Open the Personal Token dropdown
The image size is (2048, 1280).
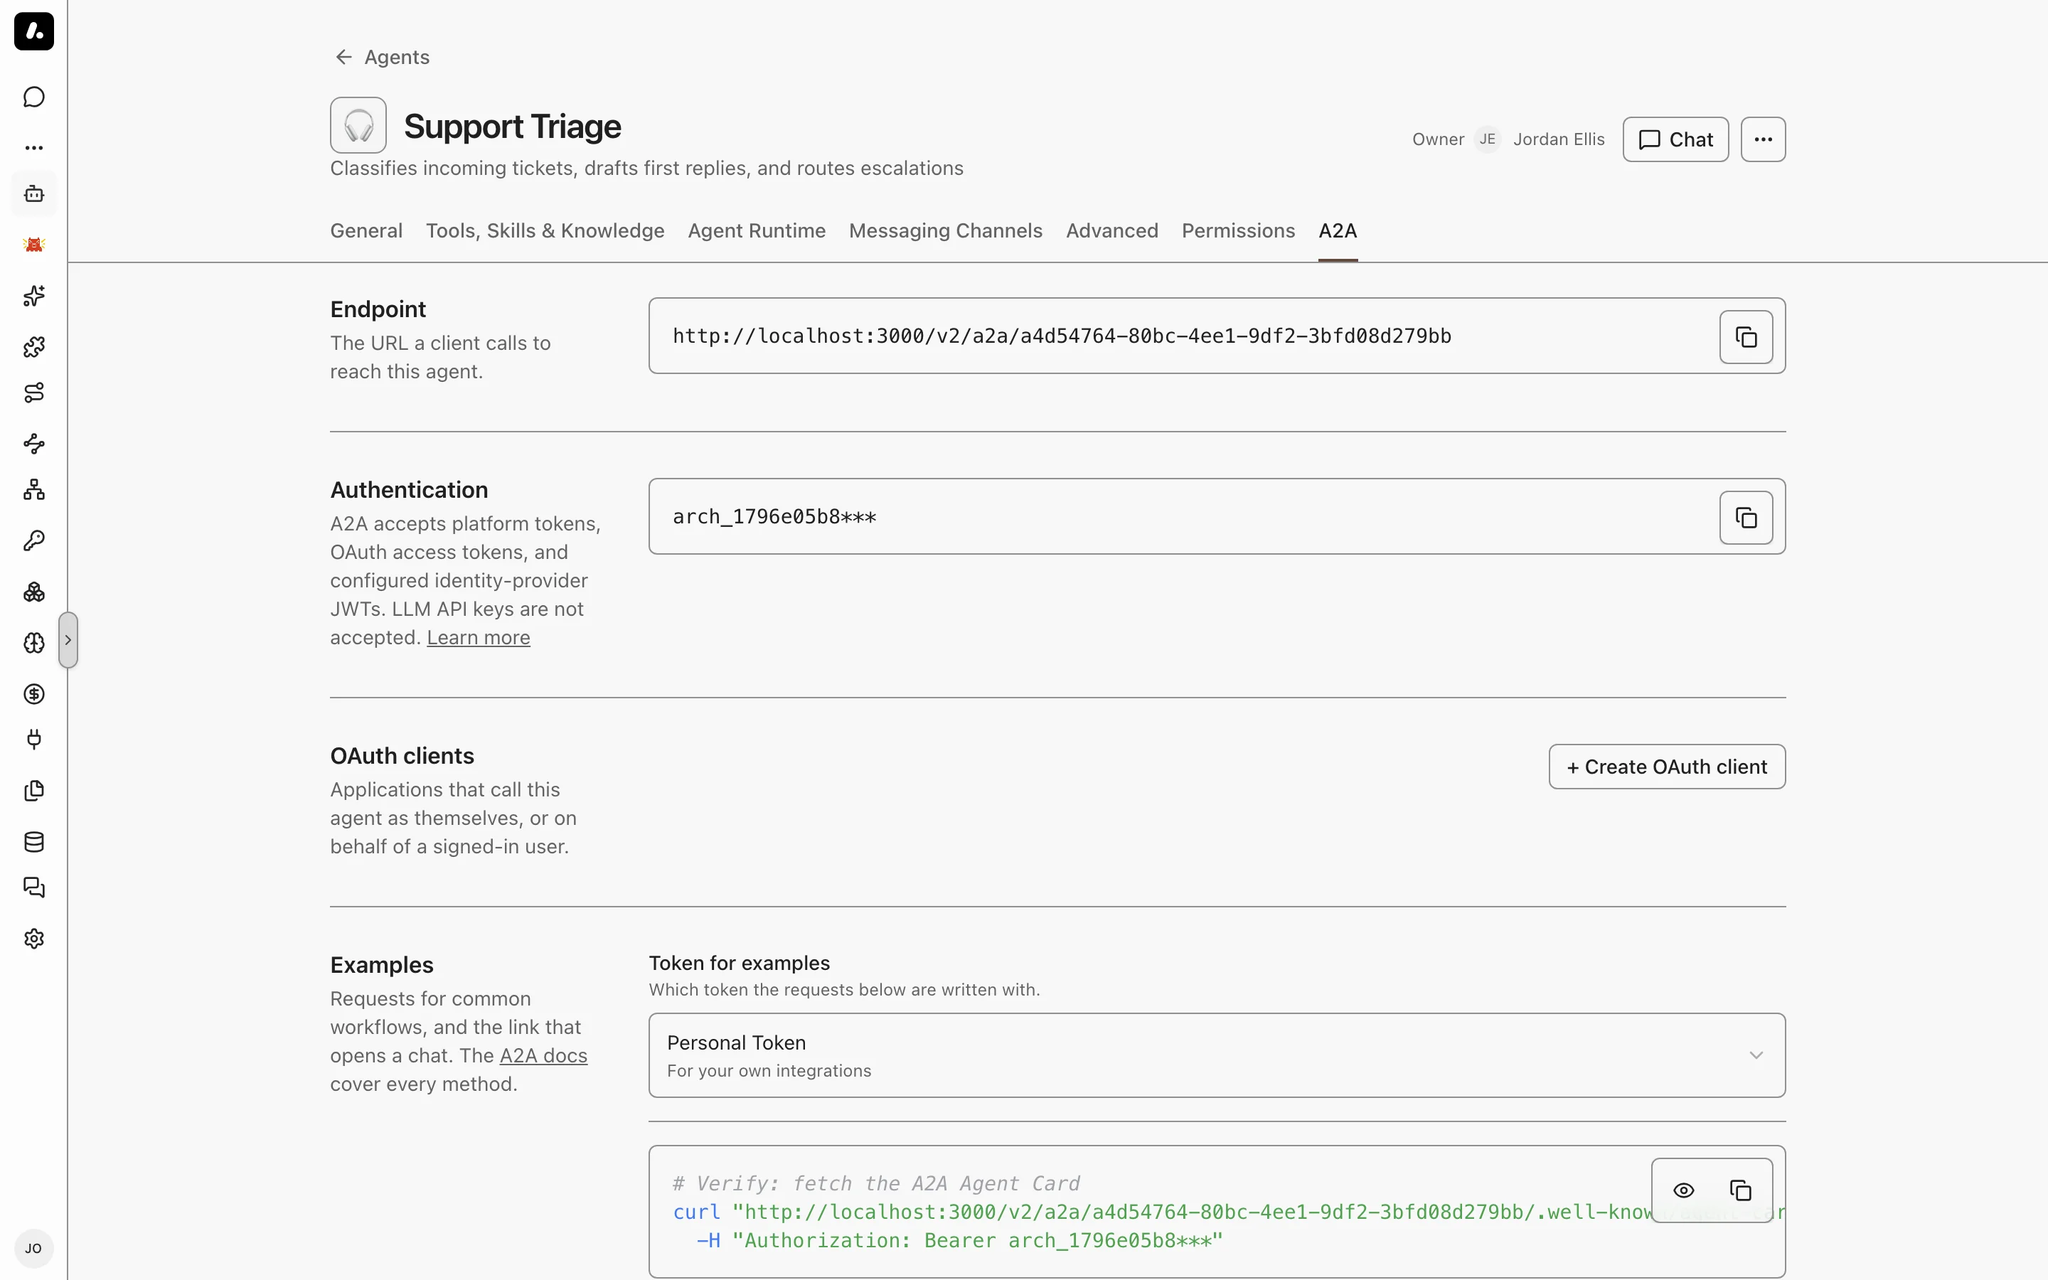click(x=1217, y=1056)
